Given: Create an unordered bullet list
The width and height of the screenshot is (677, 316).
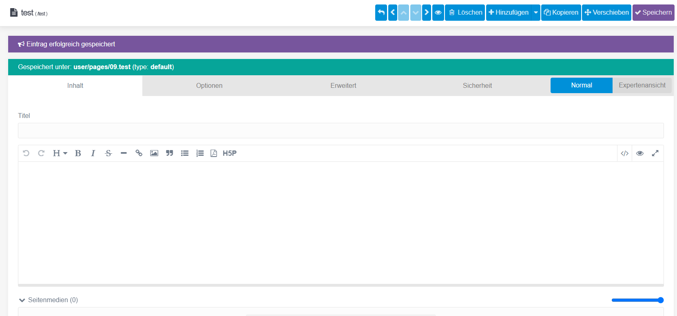Looking at the screenshot, I should (x=185, y=153).
